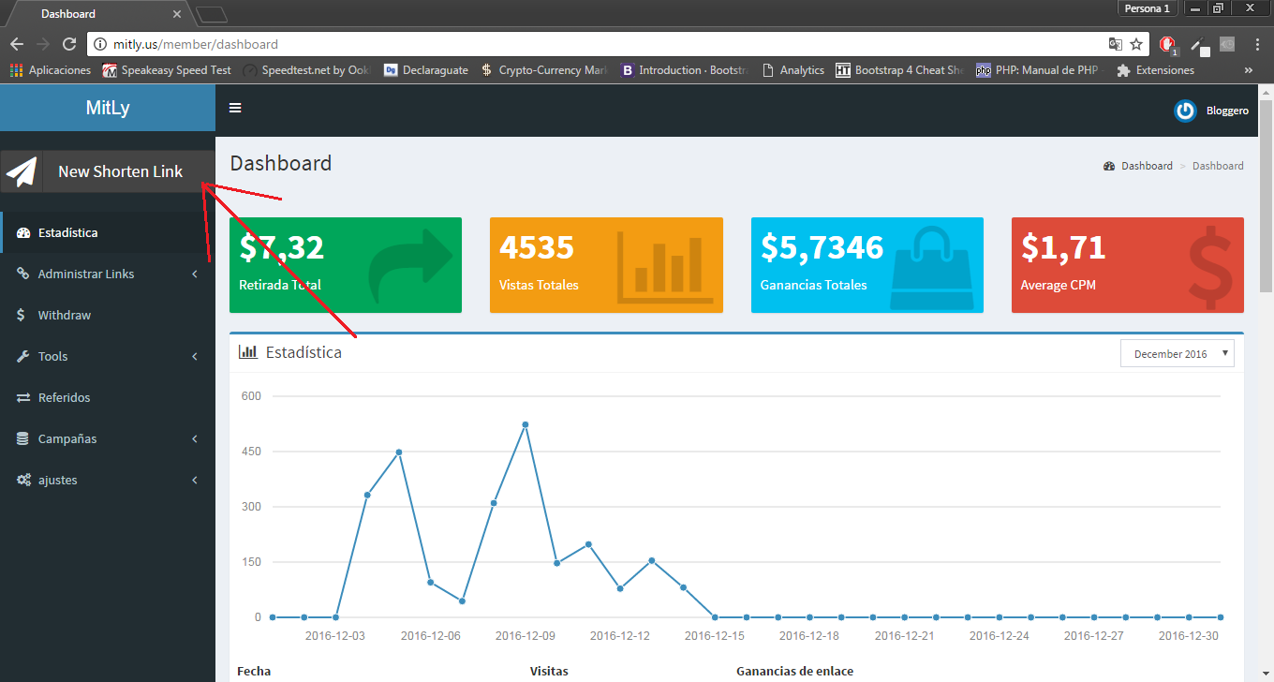Click the $5,7346 Ganancias Totales card
Image resolution: width=1274 pixels, height=682 pixels.
867,265
